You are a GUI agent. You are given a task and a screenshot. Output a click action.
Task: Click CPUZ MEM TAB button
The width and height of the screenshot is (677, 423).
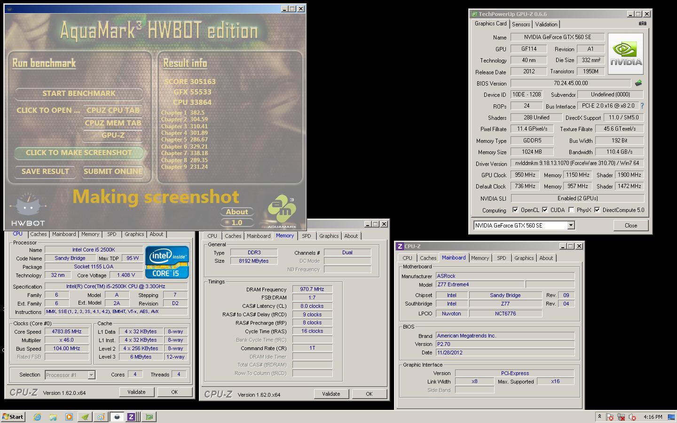113,123
